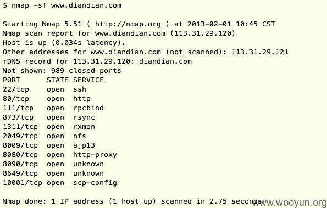The height and width of the screenshot is (208, 327).
Task: Select the 8649/tcp port entry
Action: click(20, 173)
